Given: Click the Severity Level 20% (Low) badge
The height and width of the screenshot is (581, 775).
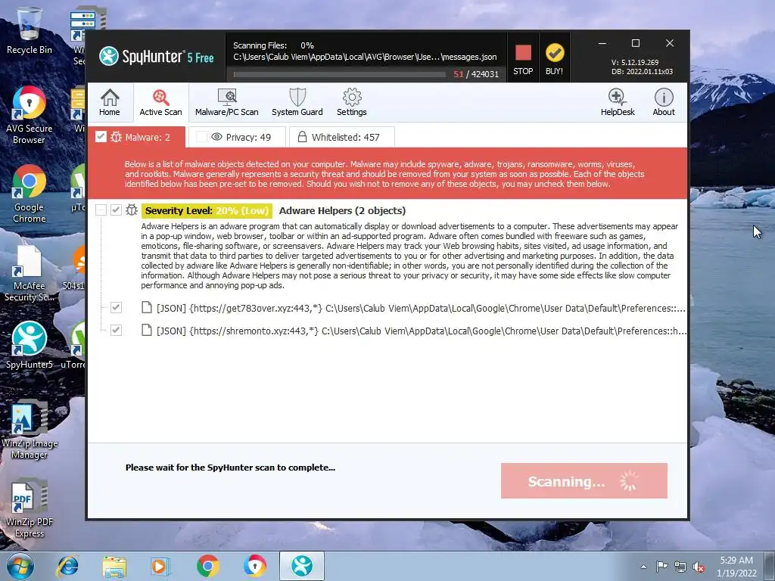Looking at the screenshot, I should pos(207,210).
